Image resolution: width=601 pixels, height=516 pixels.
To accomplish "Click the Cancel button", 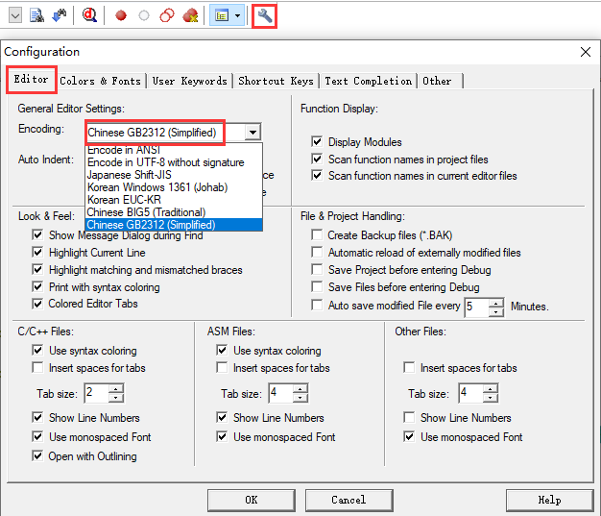I will click(x=349, y=500).
